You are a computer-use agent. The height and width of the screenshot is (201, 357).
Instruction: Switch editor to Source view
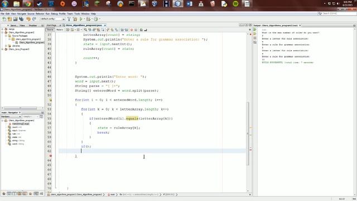pyautogui.click(x=50, y=30)
